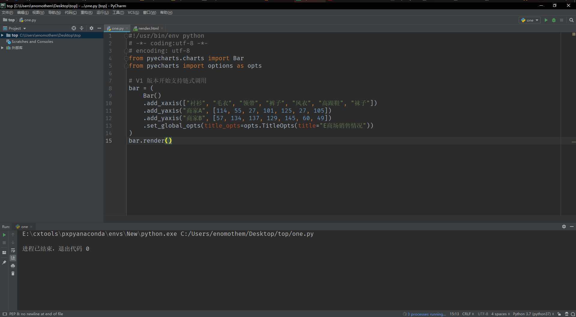576x317 pixels.
Task: Open the Project view selector dropdown
Action: [x=14, y=28]
